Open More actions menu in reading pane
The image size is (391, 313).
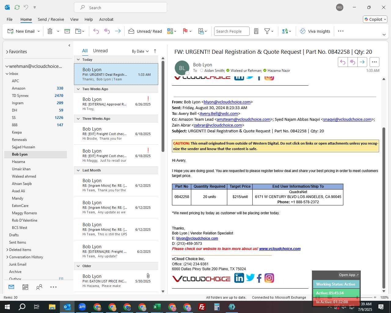[374, 62]
